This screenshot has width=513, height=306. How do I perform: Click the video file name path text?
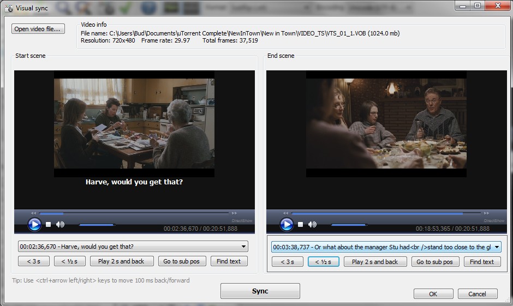pos(240,33)
